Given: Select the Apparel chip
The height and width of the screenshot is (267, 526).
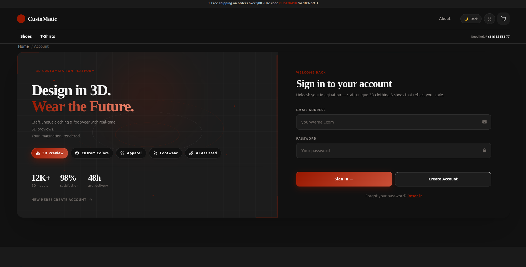Looking at the screenshot, I should [131, 153].
